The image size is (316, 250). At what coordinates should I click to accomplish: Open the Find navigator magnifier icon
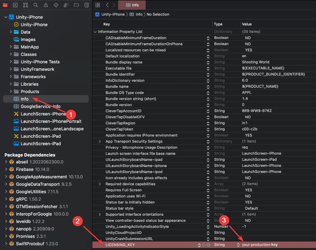click(36, 5)
